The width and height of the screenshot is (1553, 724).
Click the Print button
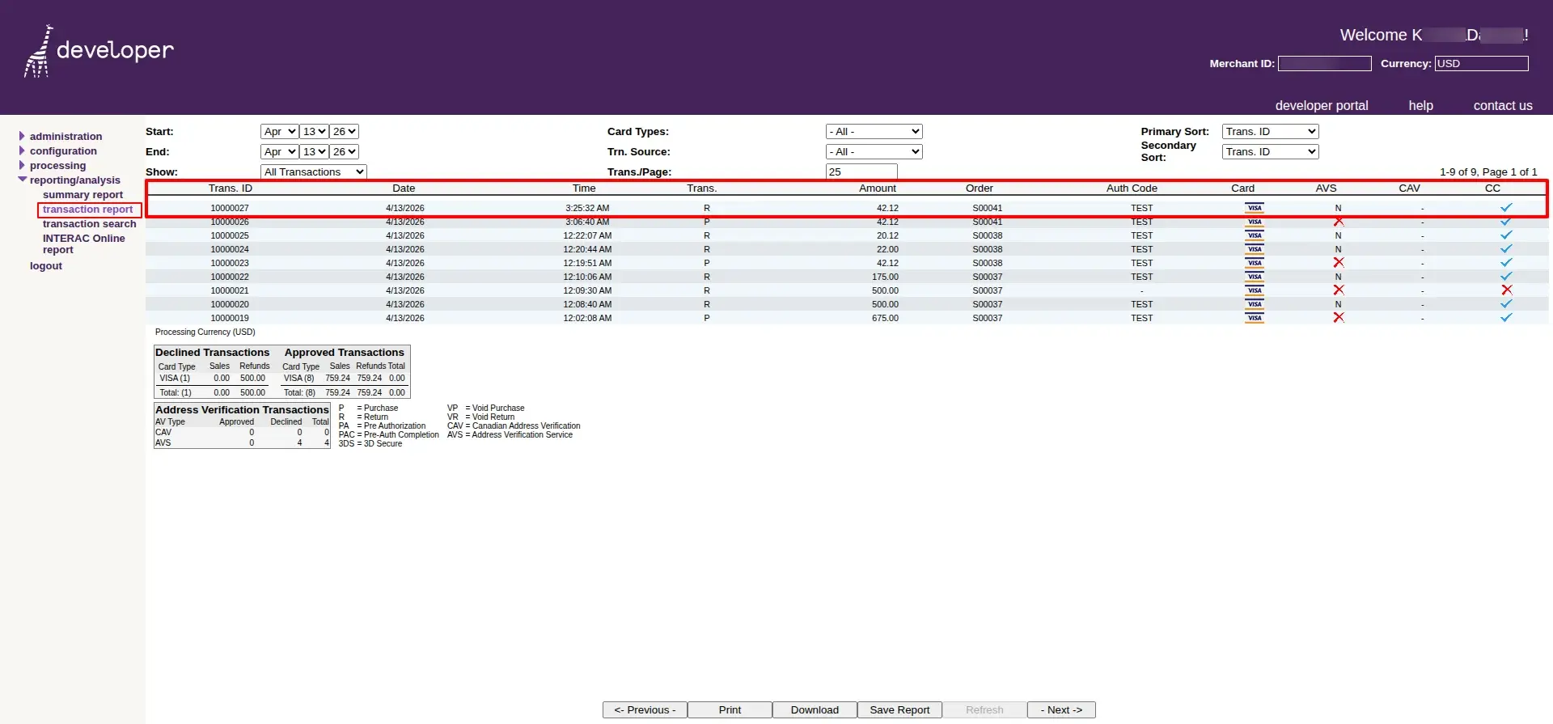click(x=730, y=709)
